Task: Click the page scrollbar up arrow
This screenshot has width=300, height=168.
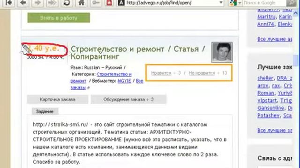Action: point(296,13)
